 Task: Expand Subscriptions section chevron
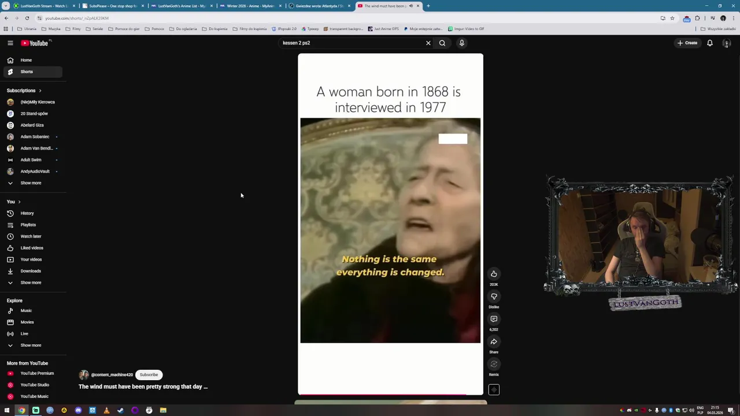[x=40, y=91]
